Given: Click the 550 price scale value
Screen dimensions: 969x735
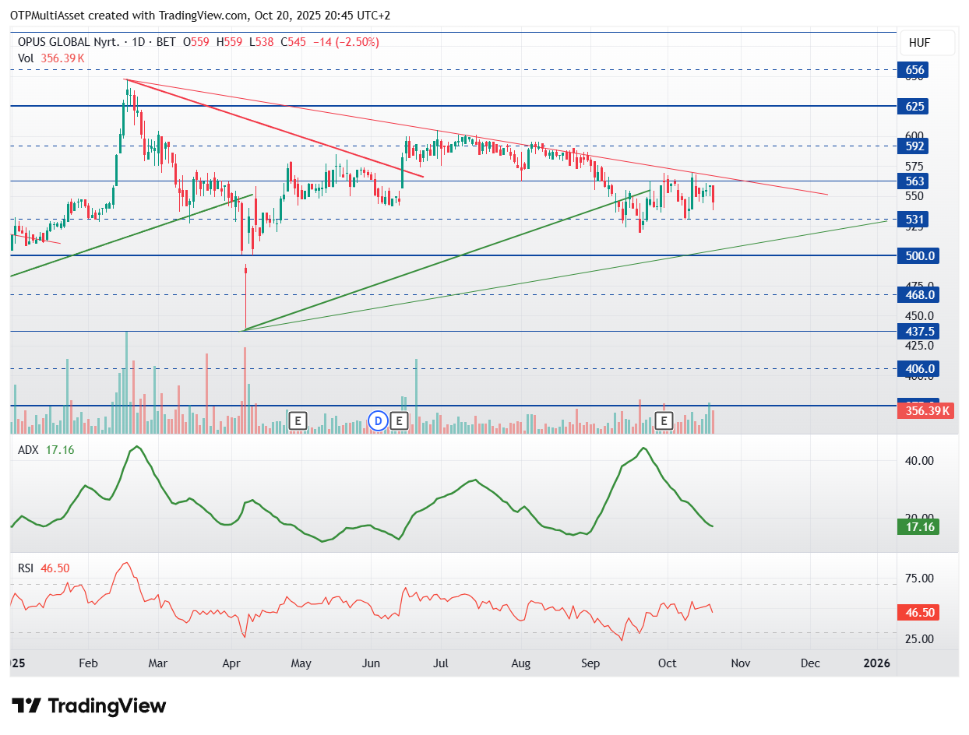Looking at the screenshot, I should coord(913,196).
